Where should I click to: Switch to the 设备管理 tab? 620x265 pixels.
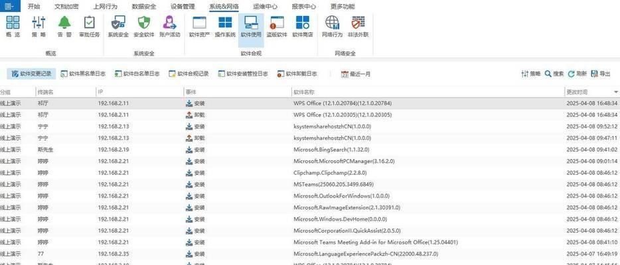[x=183, y=7]
